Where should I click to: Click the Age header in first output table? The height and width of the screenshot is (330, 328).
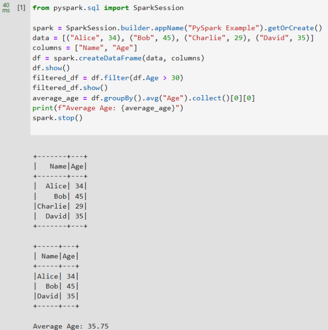[77, 166]
